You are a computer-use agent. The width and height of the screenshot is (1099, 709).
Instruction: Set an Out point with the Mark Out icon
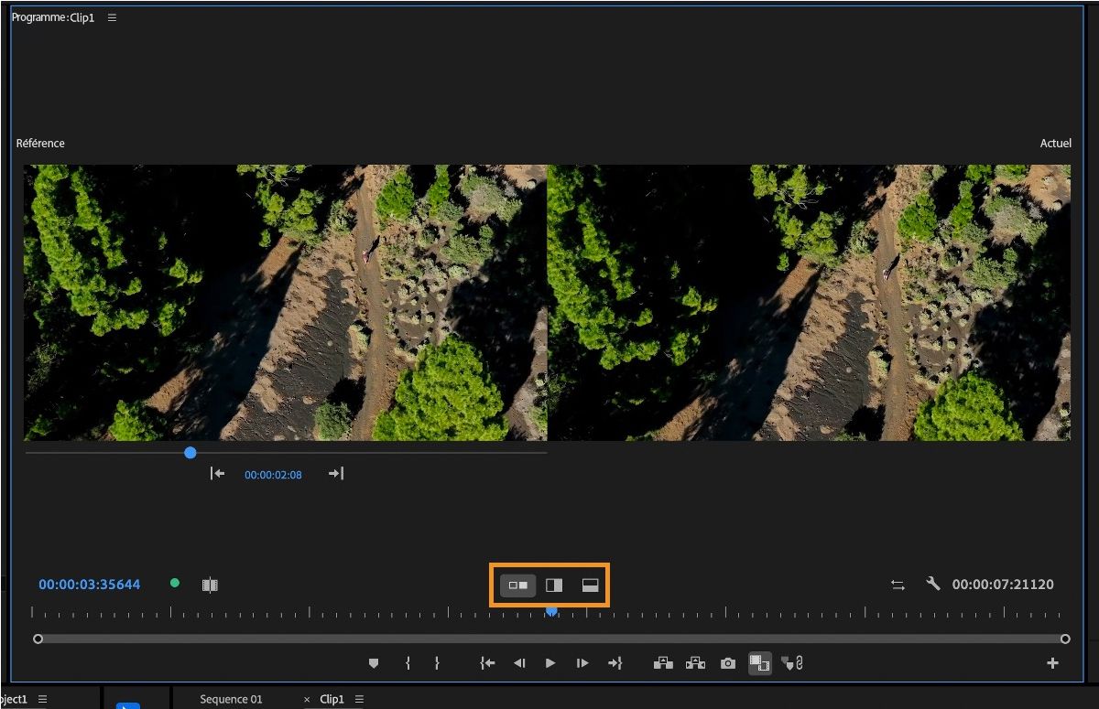438,663
